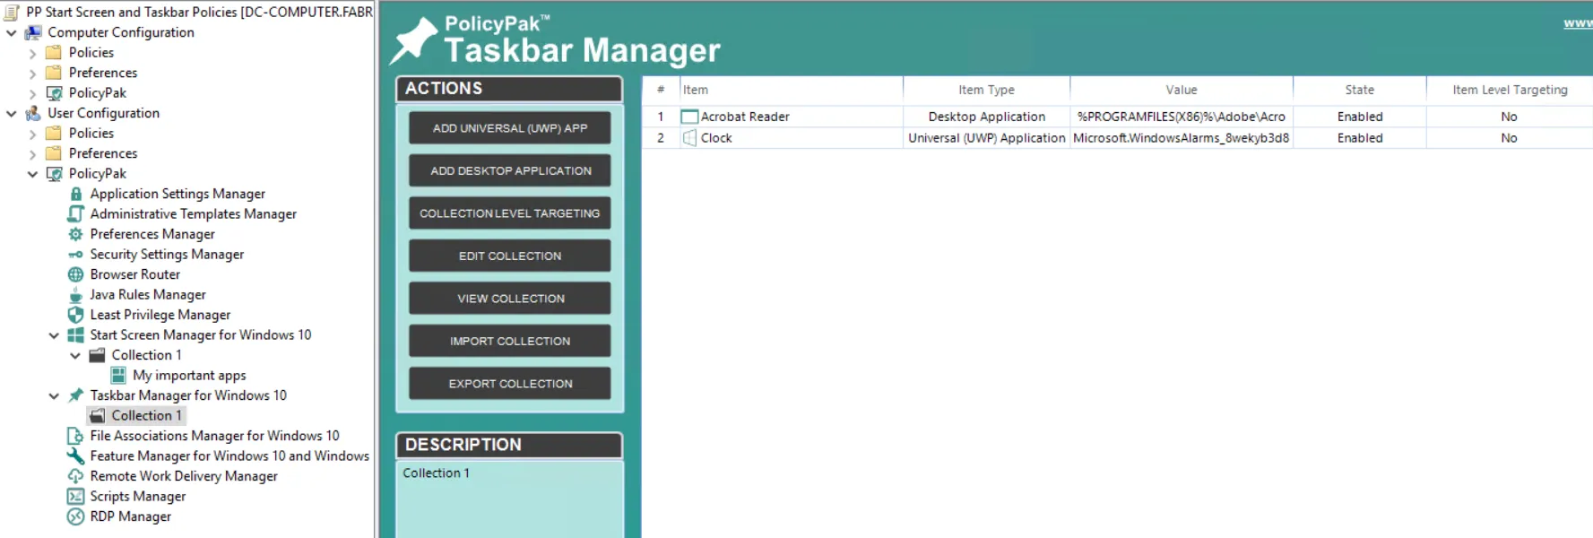Click Add Desktop Application button
1593x538 pixels.
[x=510, y=170]
